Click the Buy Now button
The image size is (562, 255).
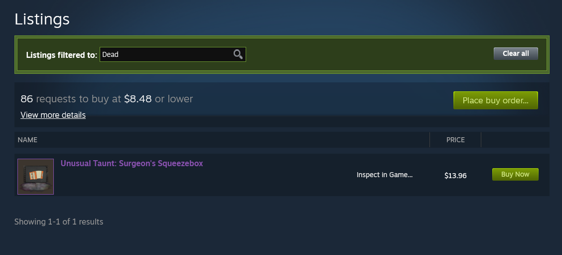(515, 174)
